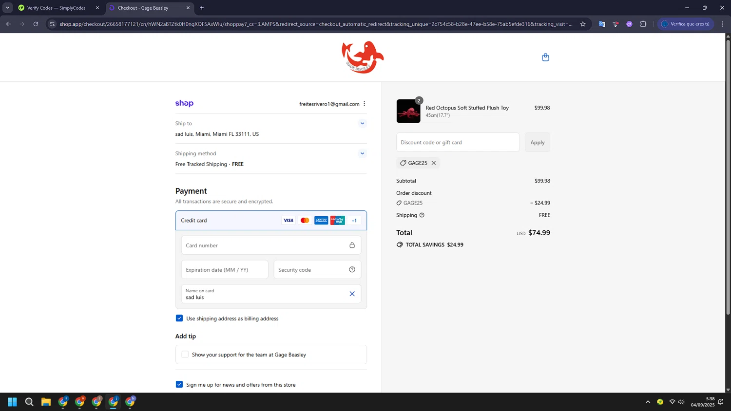Open security code help question icon
This screenshot has height=411, width=731.
[x=352, y=269]
